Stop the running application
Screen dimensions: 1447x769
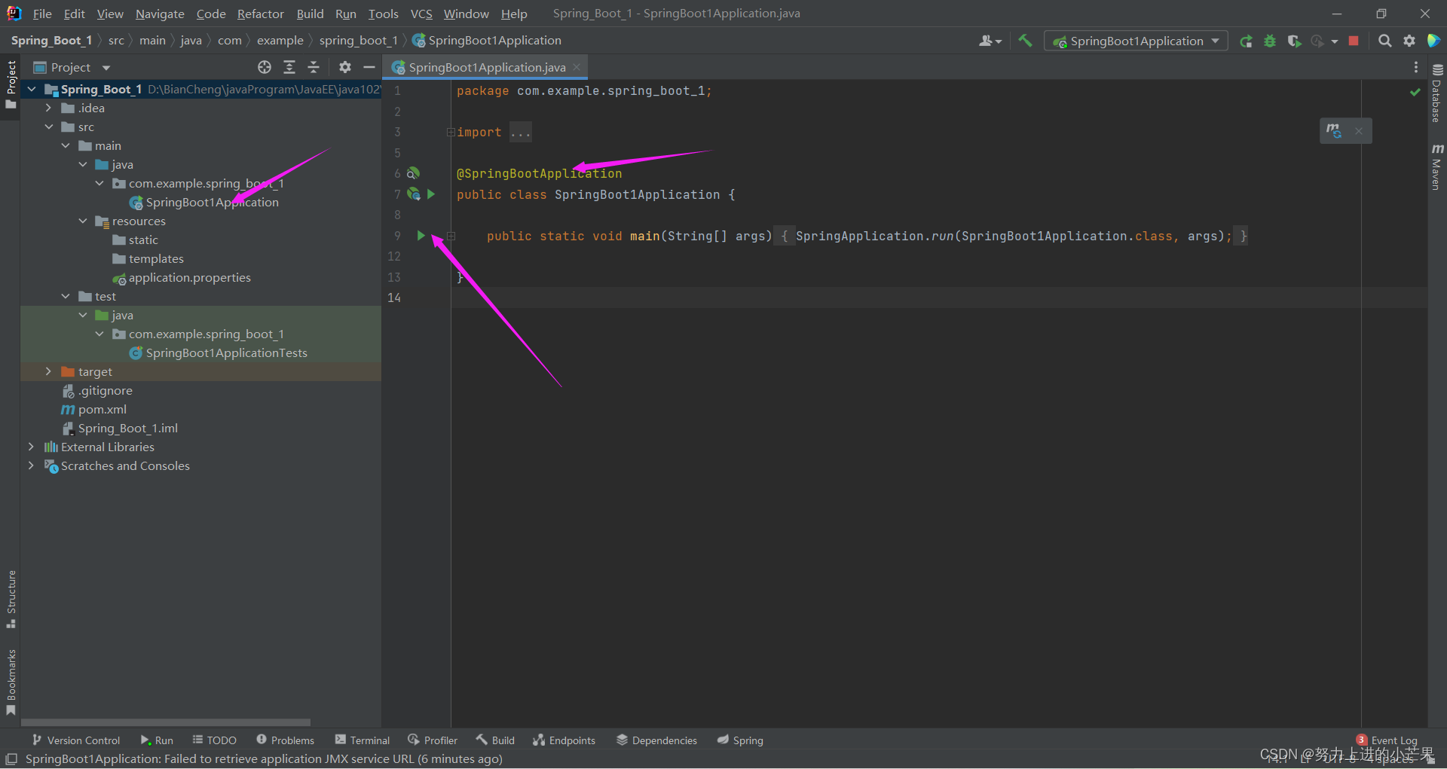(1354, 41)
